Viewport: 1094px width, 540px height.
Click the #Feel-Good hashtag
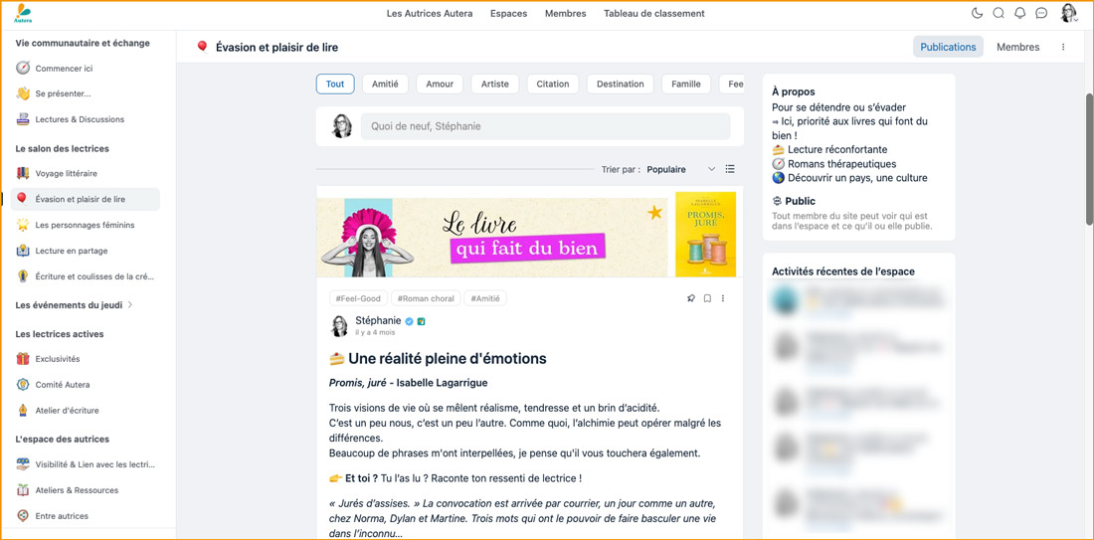click(358, 298)
